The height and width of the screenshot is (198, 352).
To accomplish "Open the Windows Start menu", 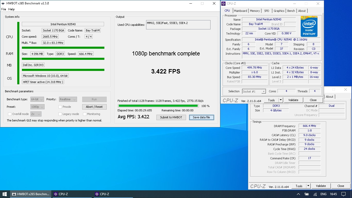I will tap(5, 194).
